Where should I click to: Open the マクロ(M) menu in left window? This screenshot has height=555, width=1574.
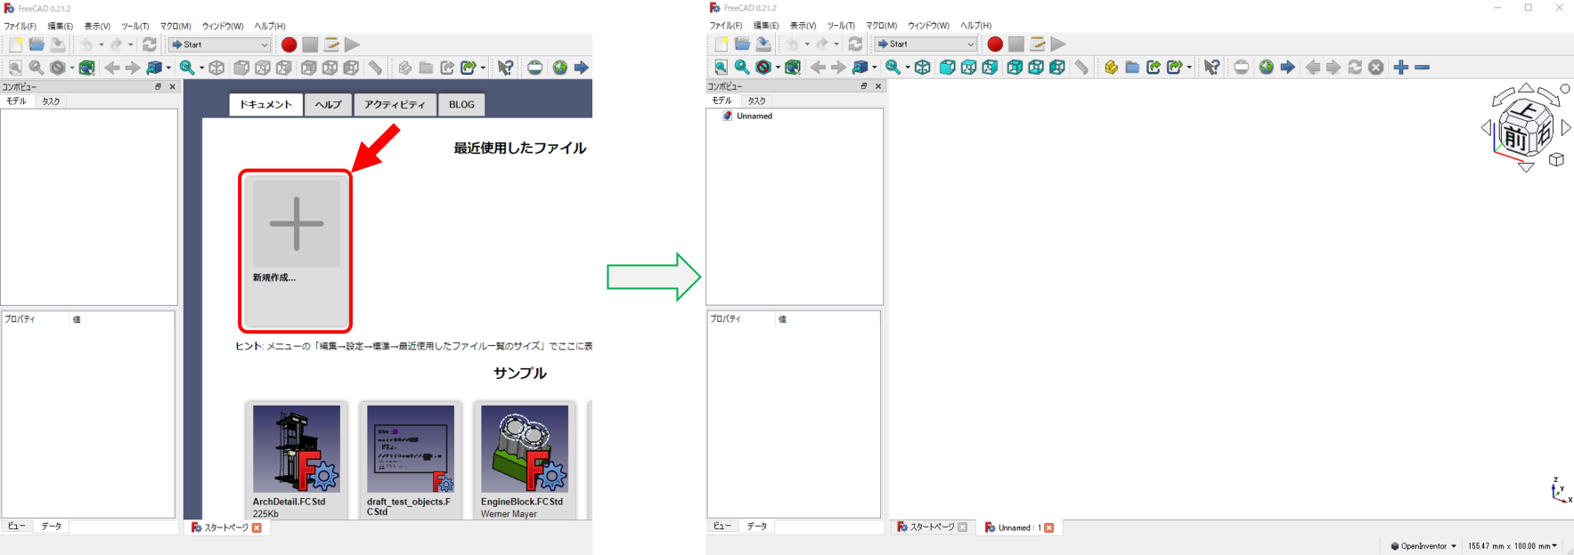click(175, 26)
